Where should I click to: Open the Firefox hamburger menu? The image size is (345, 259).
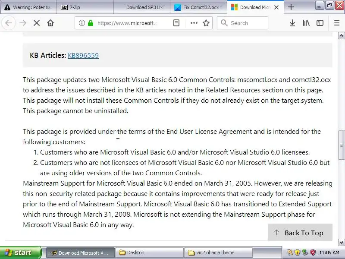[x=337, y=23]
